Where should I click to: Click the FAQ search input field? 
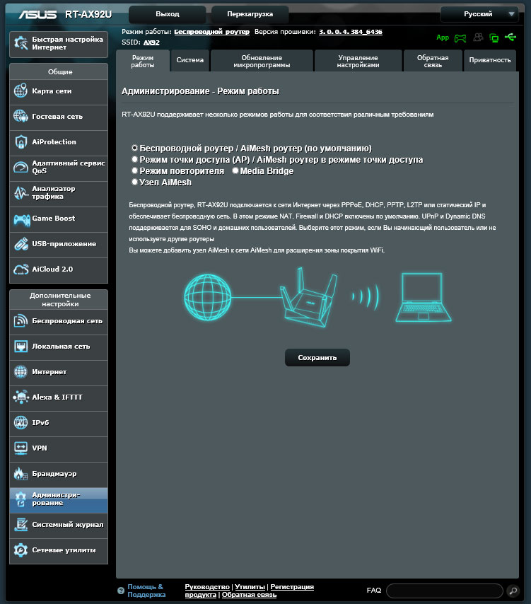tap(445, 591)
